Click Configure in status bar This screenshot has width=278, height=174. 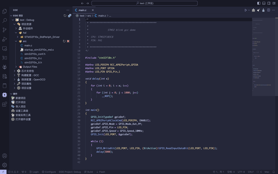pyautogui.click(x=49, y=172)
